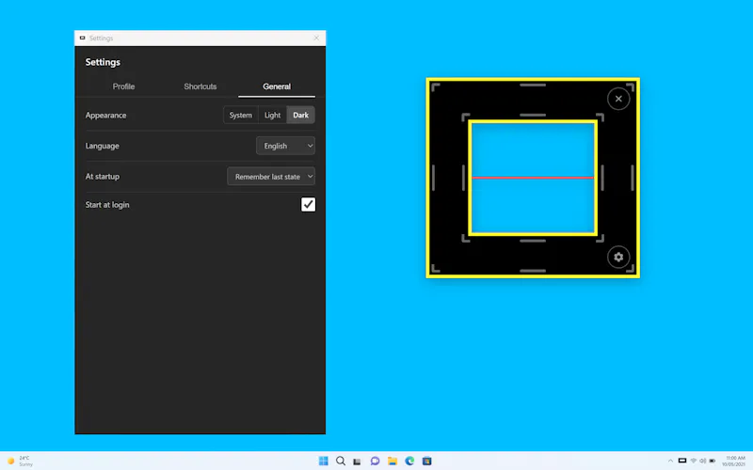Click outer frame left edge handle
This screenshot has height=470, width=753.
[x=433, y=178]
